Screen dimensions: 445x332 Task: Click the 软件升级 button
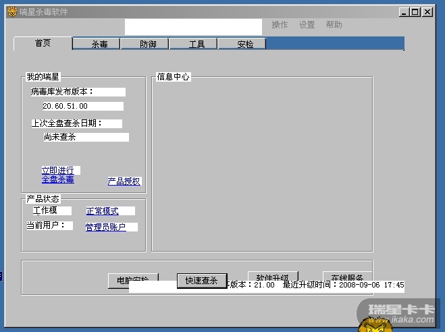(273, 276)
